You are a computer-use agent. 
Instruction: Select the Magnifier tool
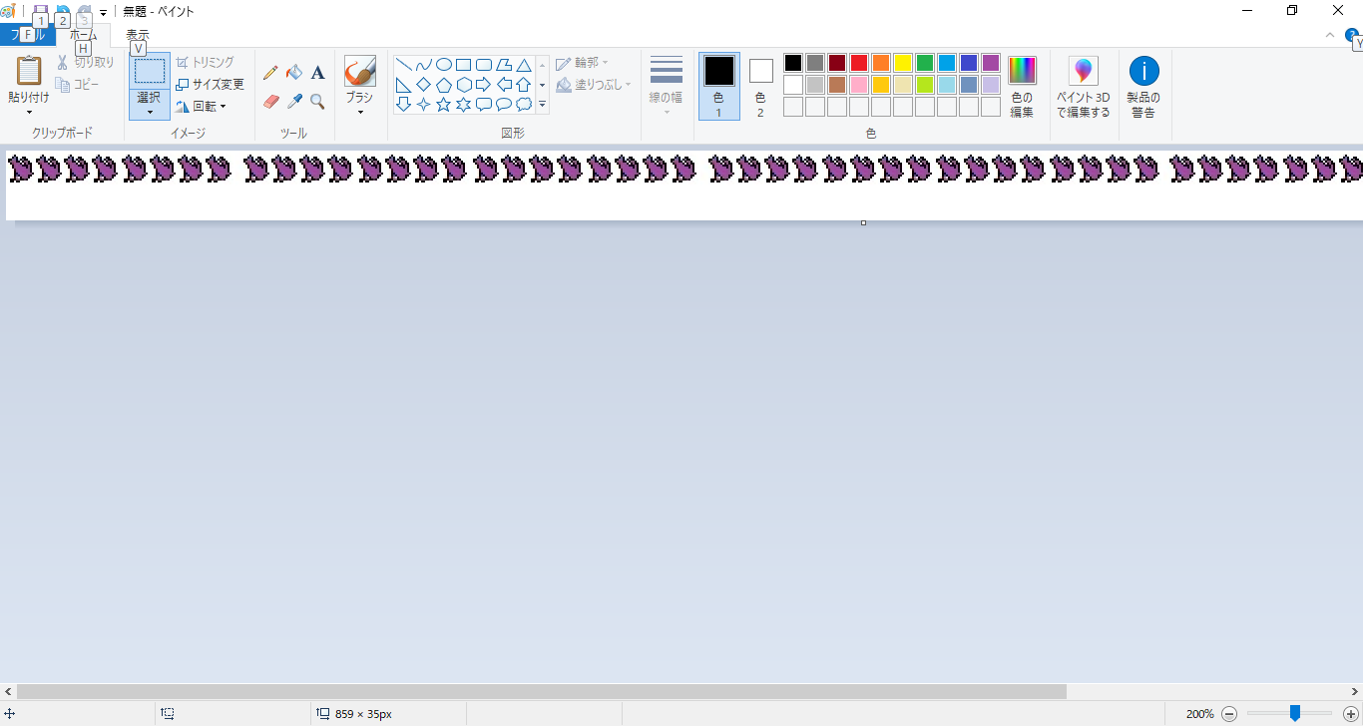[317, 101]
